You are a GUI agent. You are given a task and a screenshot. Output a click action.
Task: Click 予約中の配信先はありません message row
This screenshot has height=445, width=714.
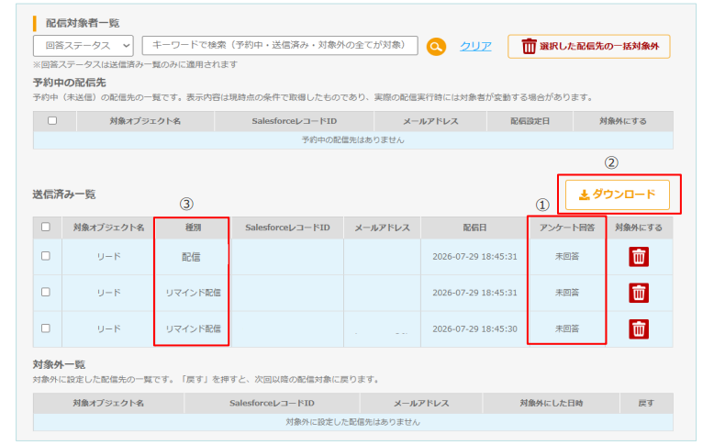(353, 140)
